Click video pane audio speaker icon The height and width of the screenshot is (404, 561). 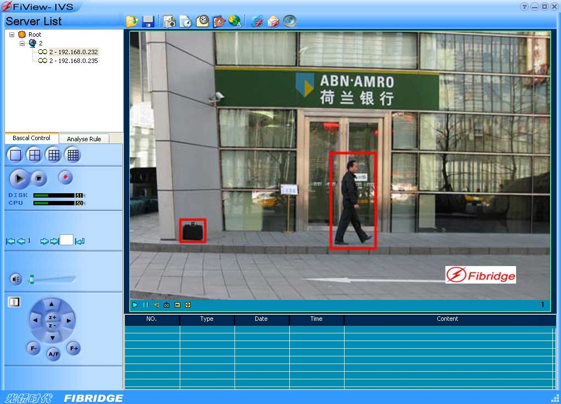156,305
